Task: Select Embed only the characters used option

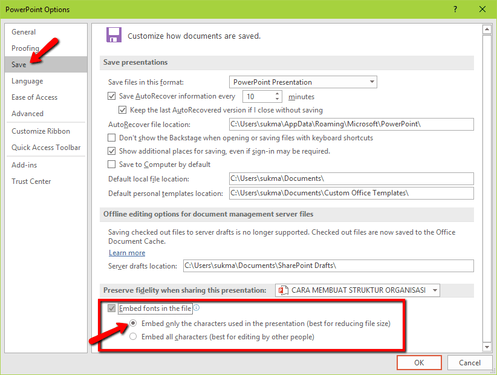Action: click(x=133, y=323)
